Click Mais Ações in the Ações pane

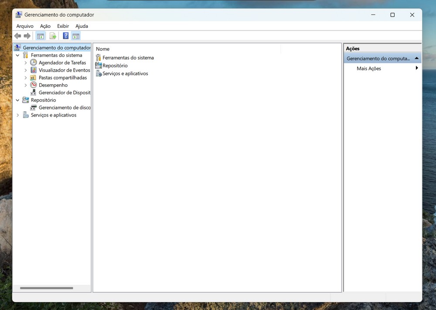click(x=369, y=68)
